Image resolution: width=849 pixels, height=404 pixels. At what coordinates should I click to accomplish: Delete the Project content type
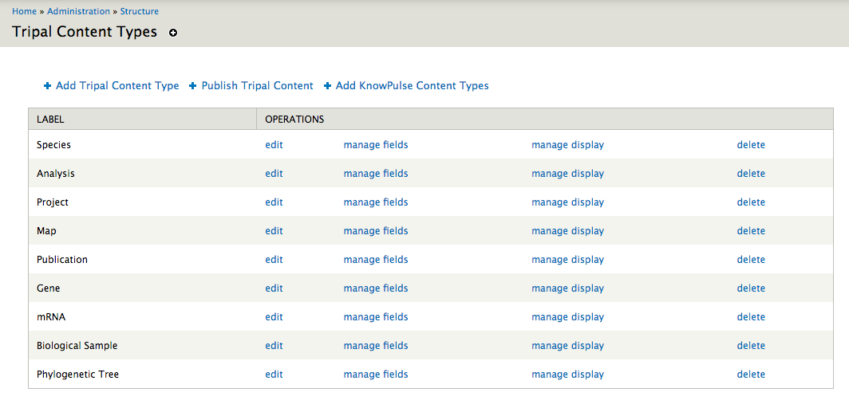point(751,202)
